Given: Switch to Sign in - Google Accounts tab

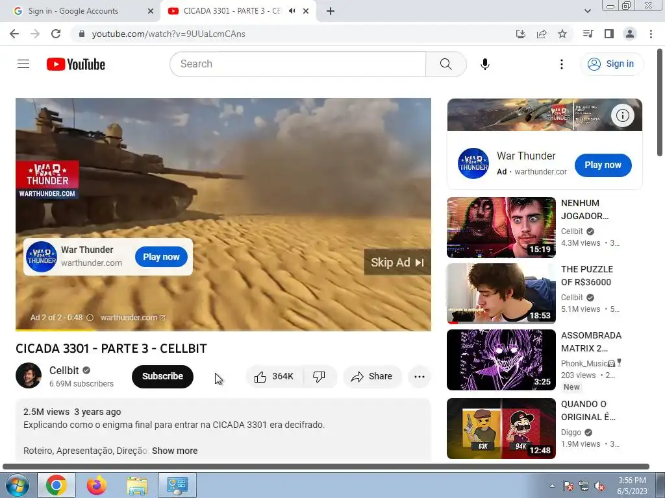Looking at the screenshot, I should pos(80,11).
